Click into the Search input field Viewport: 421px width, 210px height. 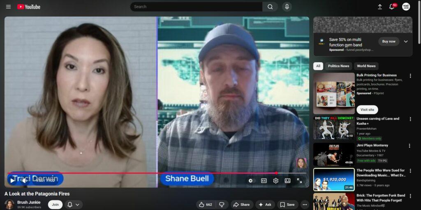[x=196, y=7]
